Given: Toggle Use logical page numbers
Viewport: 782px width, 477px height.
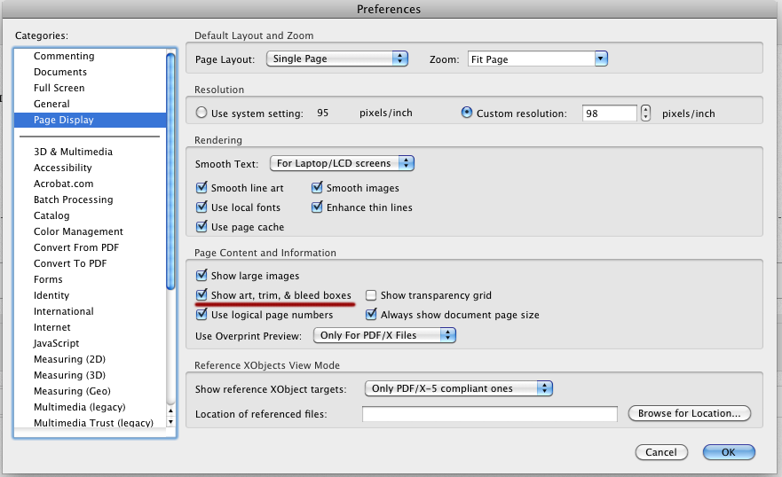Looking at the screenshot, I should (x=201, y=314).
